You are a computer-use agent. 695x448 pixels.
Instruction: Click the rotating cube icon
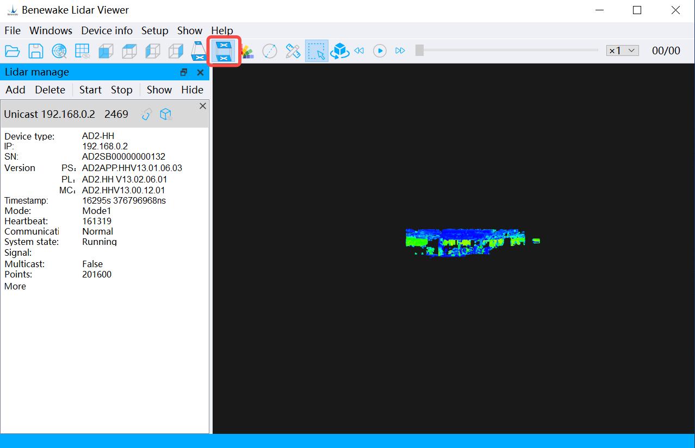(x=340, y=51)
